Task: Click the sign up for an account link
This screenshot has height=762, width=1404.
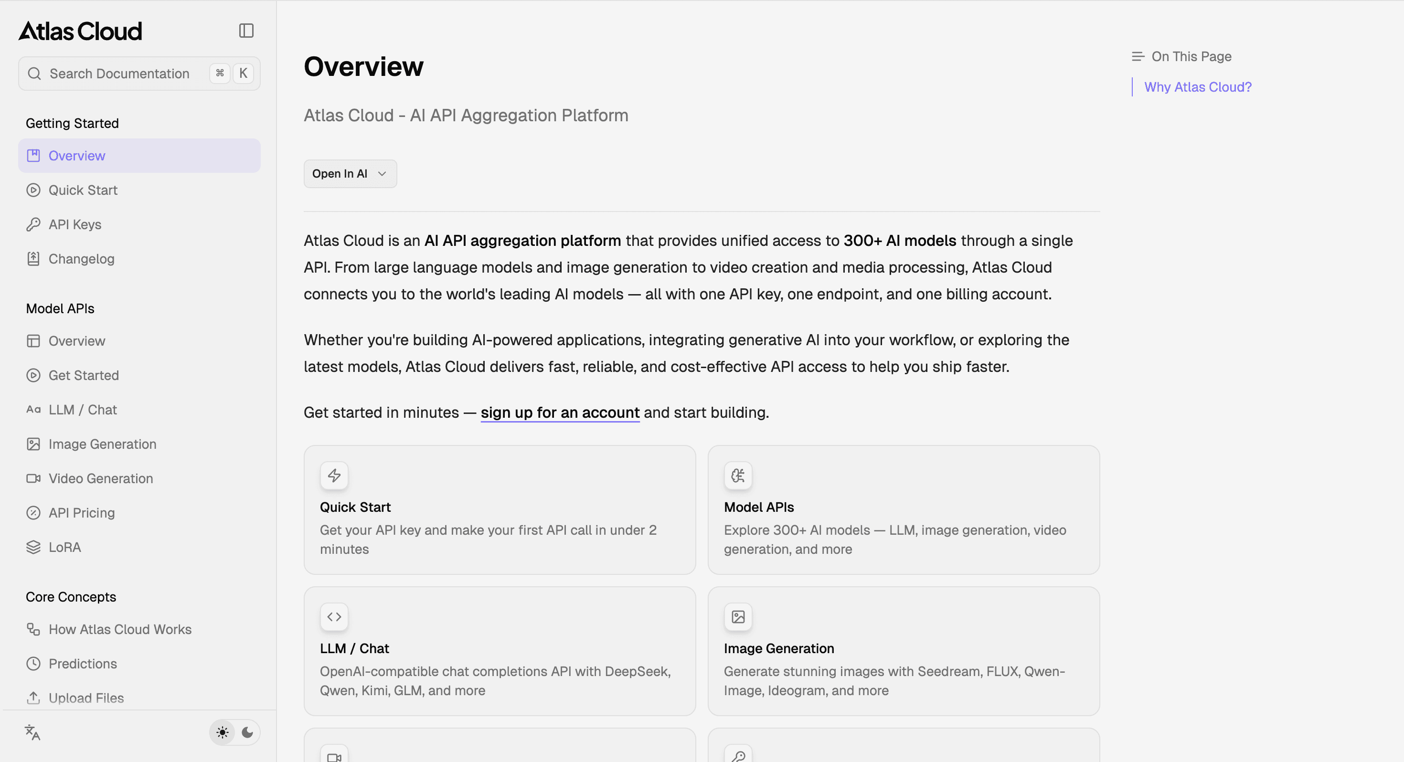Action: pos(560,413)
